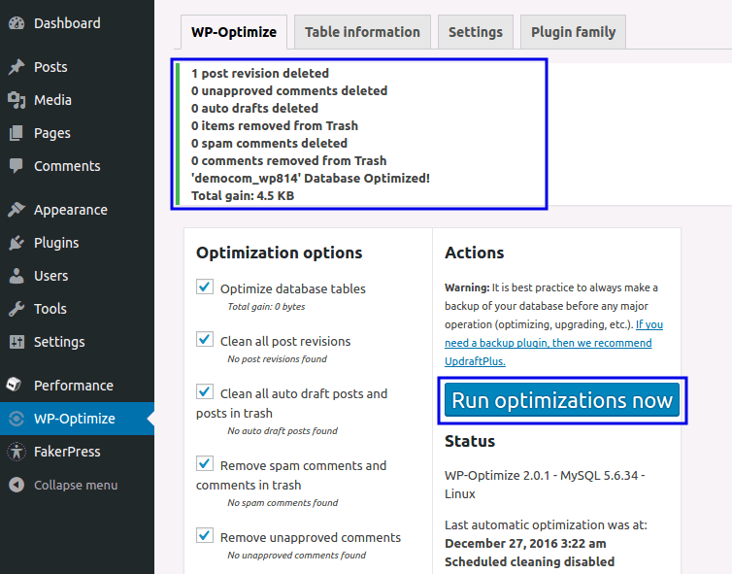Click Collapse menu text
The width and height of the screenshot is (732, 574).
point(76,486)
